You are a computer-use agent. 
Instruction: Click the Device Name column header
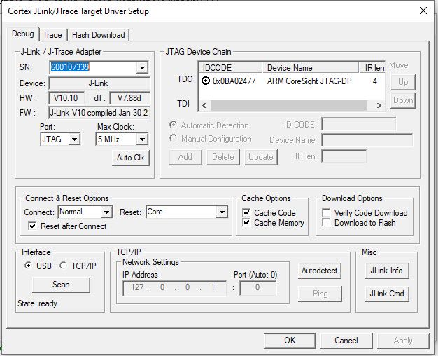coord(311,67)
